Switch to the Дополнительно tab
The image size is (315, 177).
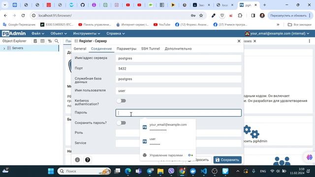pos(178,49)
